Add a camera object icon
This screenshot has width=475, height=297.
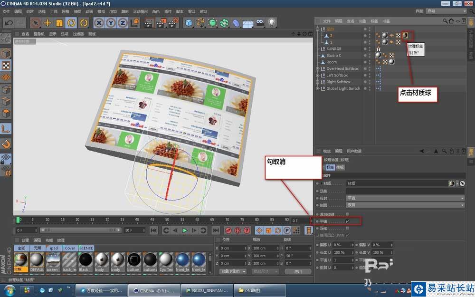260,23
